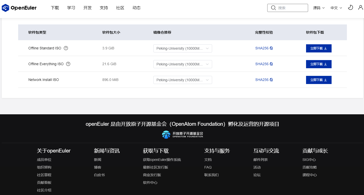Click the 软件包下载 column header
The width and height of the screenshot is (364, 195).
pos(315,32)
